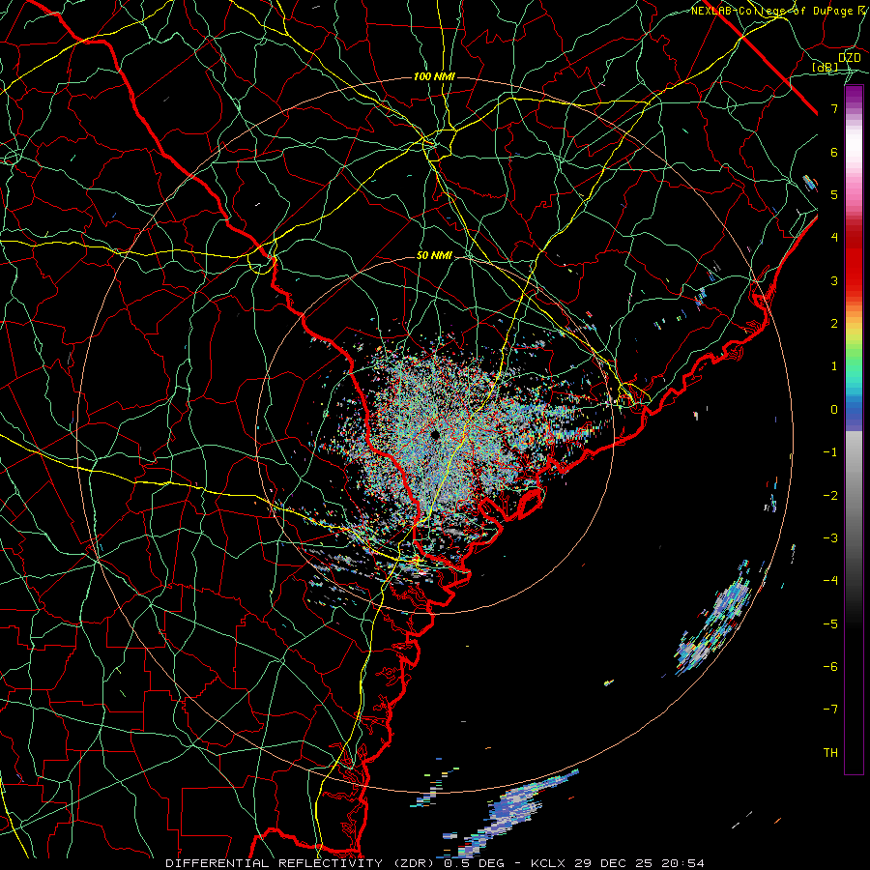Click the "50 NMI" range ring label

click(x=434, y=256)
